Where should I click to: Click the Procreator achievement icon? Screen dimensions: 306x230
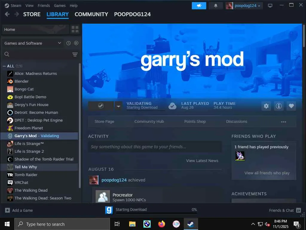tap(103, 196)
